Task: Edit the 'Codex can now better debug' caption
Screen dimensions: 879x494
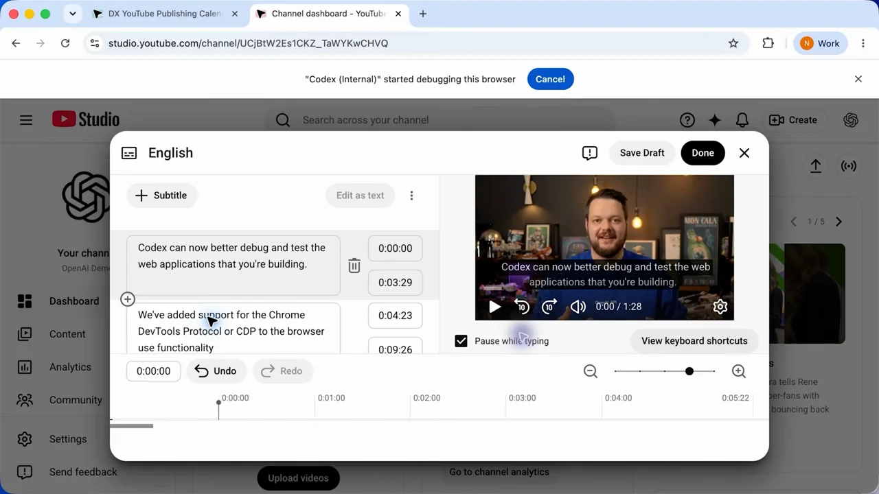Action: 233,265
